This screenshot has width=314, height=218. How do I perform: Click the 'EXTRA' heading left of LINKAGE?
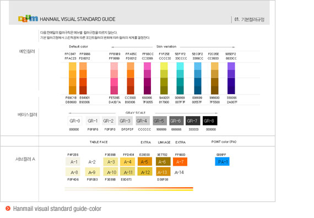(x=145, y=142)
